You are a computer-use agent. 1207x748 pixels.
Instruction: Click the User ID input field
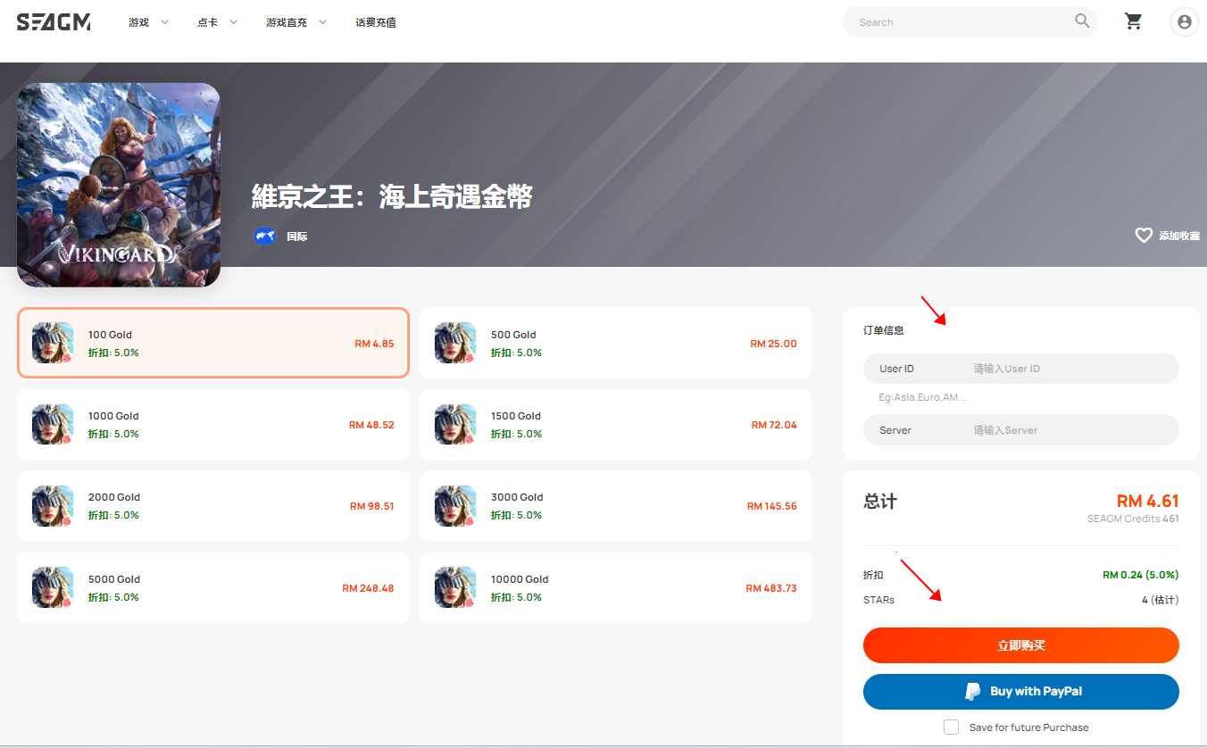(x=1021, y=369)
